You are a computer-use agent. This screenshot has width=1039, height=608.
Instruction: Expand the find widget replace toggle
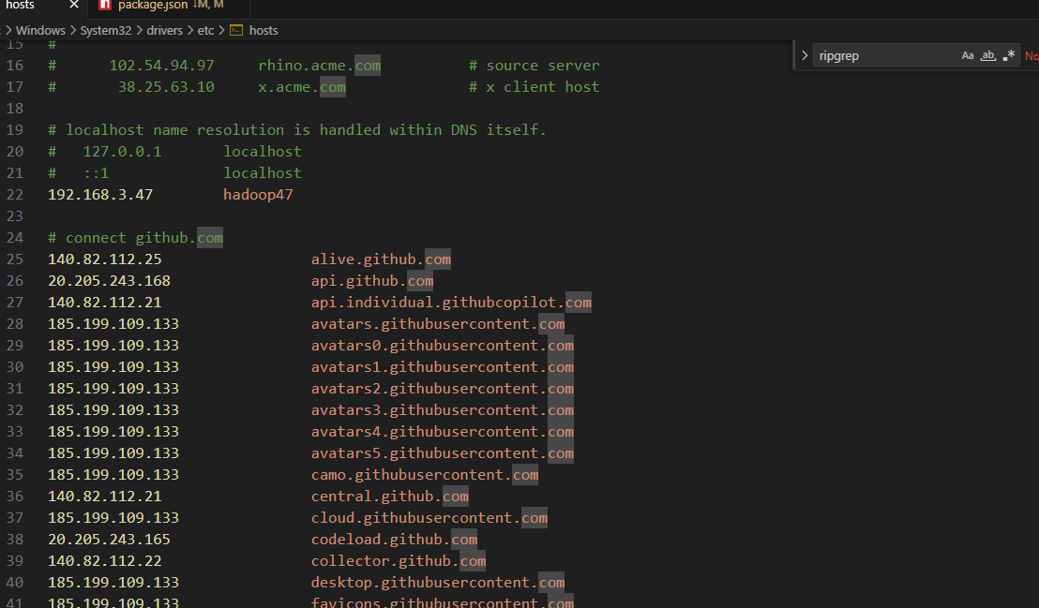coord(805,55)
